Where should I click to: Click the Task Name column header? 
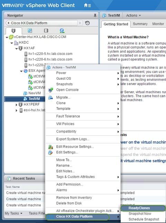[x=12, y=187]
